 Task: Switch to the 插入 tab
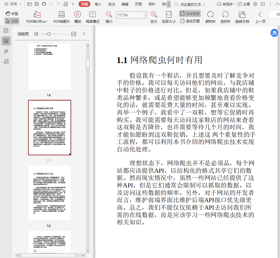98,4
